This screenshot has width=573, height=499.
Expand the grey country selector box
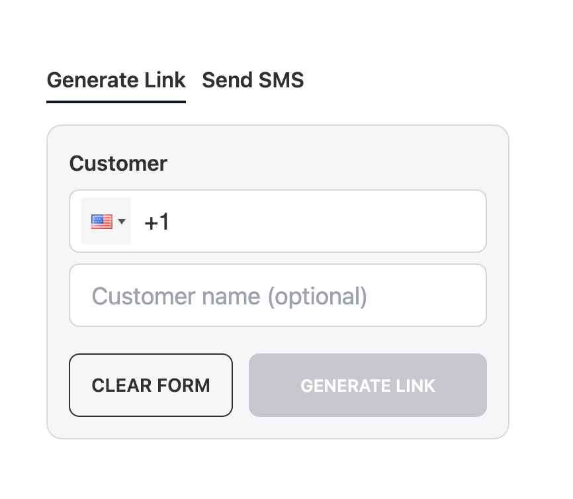(x=106, y=221)
